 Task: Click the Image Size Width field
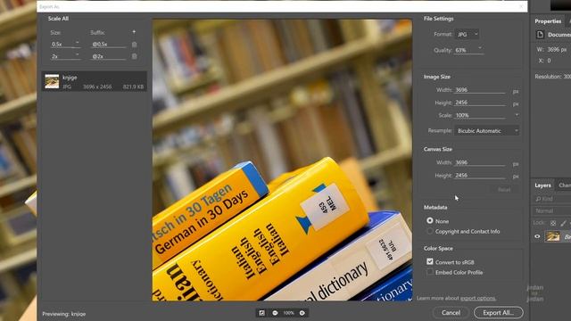click(x=480, y=90)
